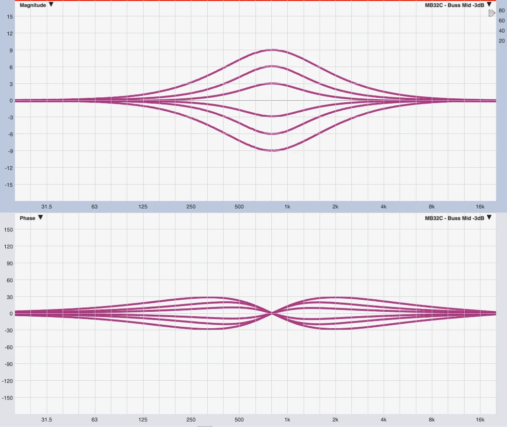Click the peak of the +3 dB curve
Screen dimensions: 507x427
[273, 83]
